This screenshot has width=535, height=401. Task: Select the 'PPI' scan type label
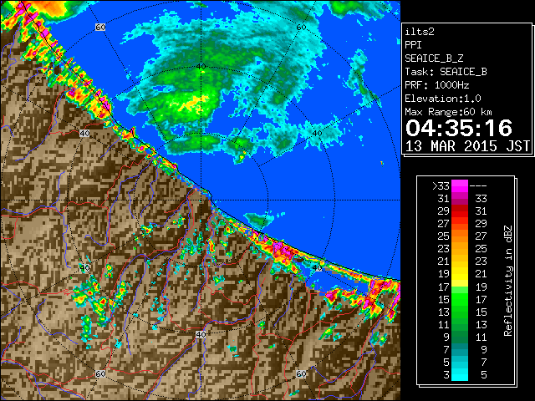pos(413,45)
